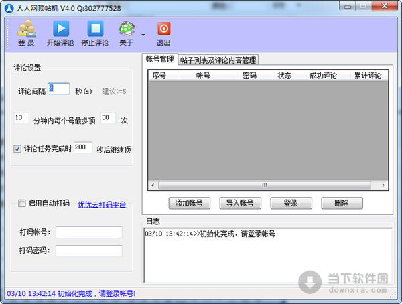Focus the 打码密码 input field
402x304 pixels.
click(88, 251)
